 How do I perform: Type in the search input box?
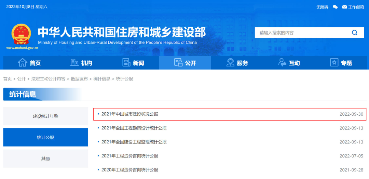(x=301, y=33)
